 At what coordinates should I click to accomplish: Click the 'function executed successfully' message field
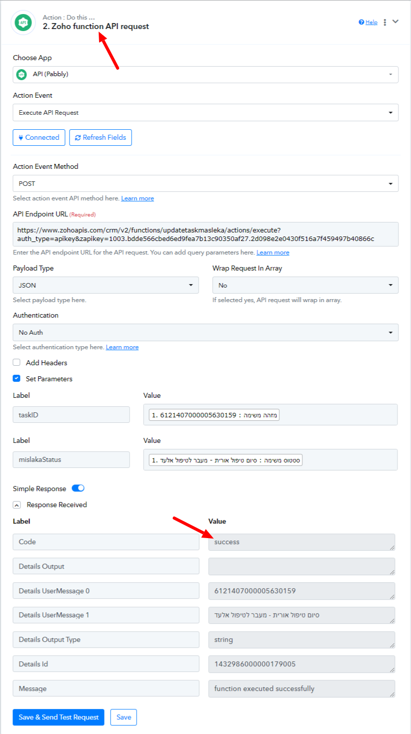click(x=302, y=688)
